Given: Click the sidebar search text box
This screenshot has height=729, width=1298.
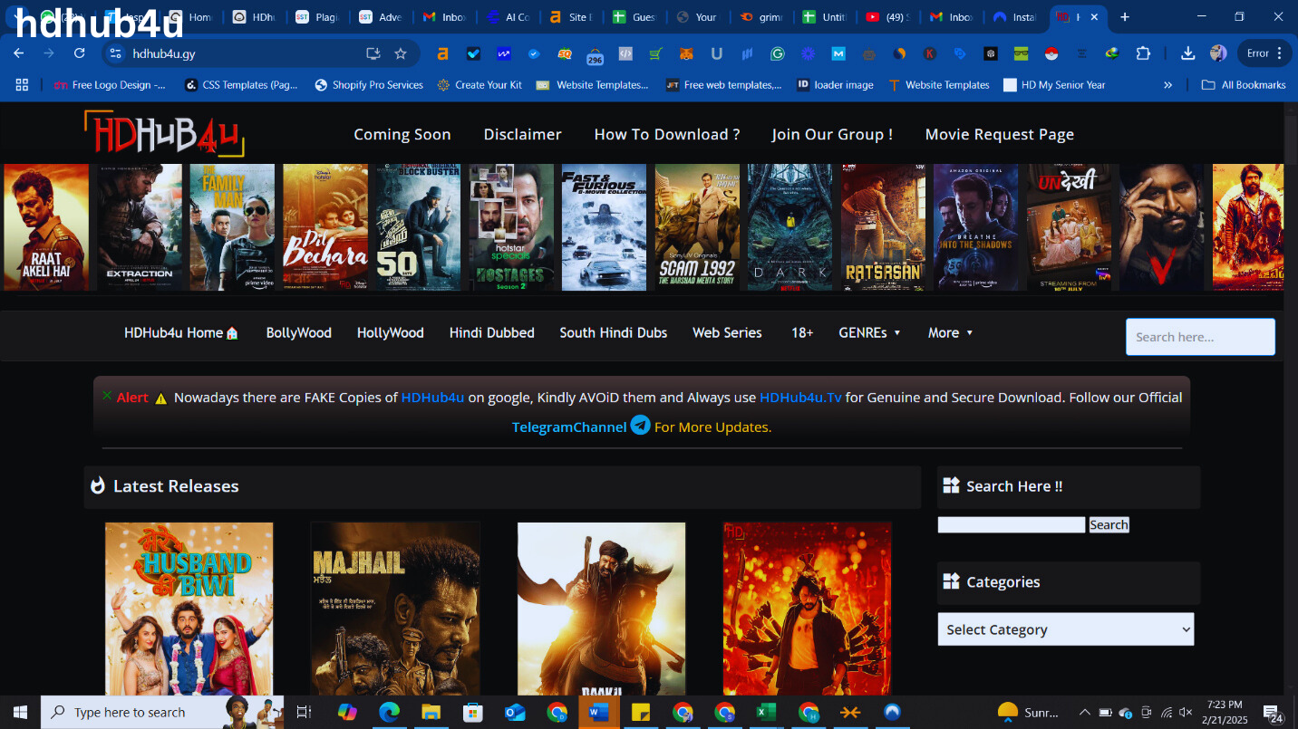Looking at the screenshot, I should pyautogui.click(x=1011, y=524).
